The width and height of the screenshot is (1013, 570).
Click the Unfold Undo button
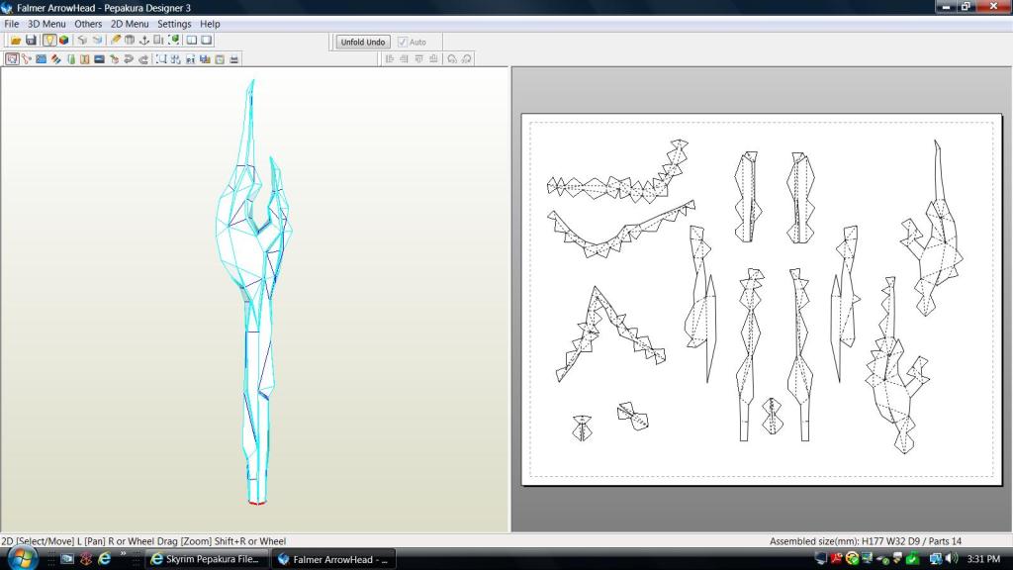click(363, 42)
